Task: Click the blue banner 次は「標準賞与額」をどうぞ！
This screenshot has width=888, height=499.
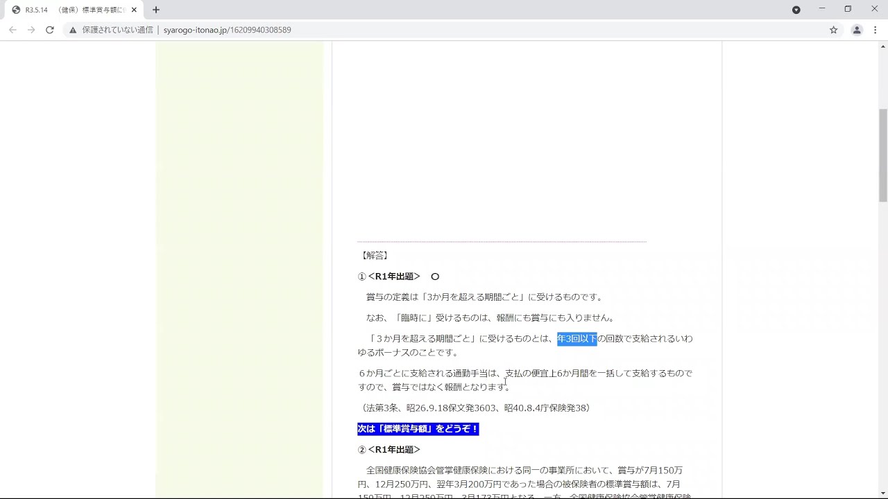Action: point(418,429)
